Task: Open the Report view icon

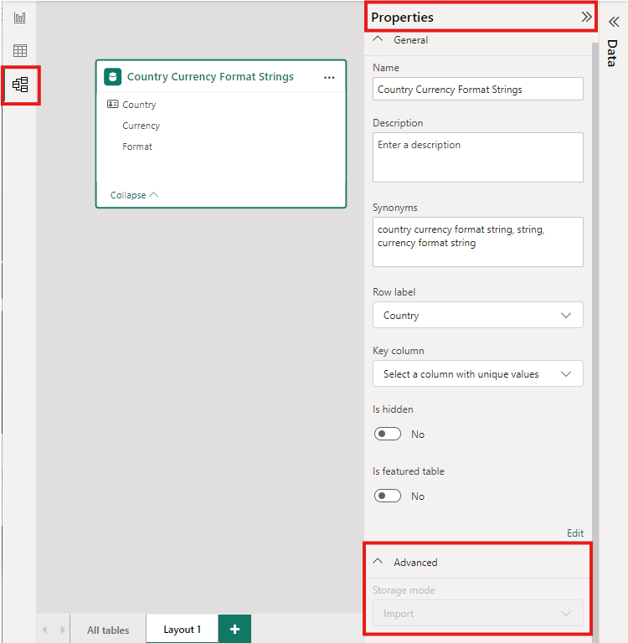Action: pos(20,18)
